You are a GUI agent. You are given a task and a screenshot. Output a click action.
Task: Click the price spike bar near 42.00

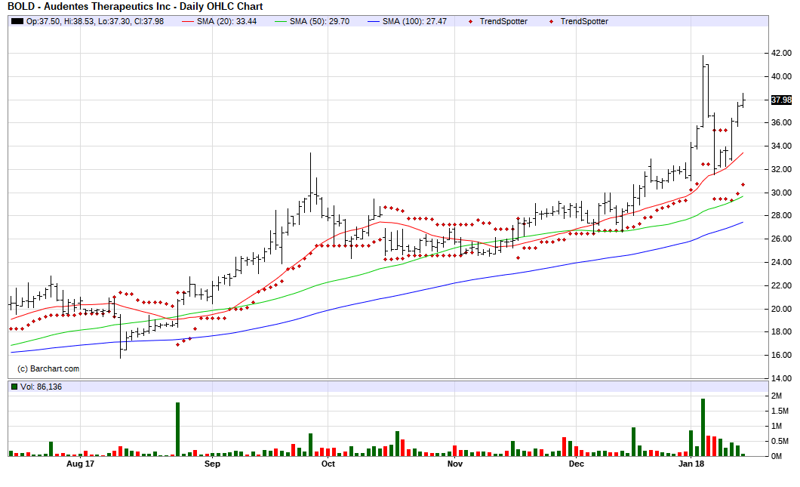[703, 91]
